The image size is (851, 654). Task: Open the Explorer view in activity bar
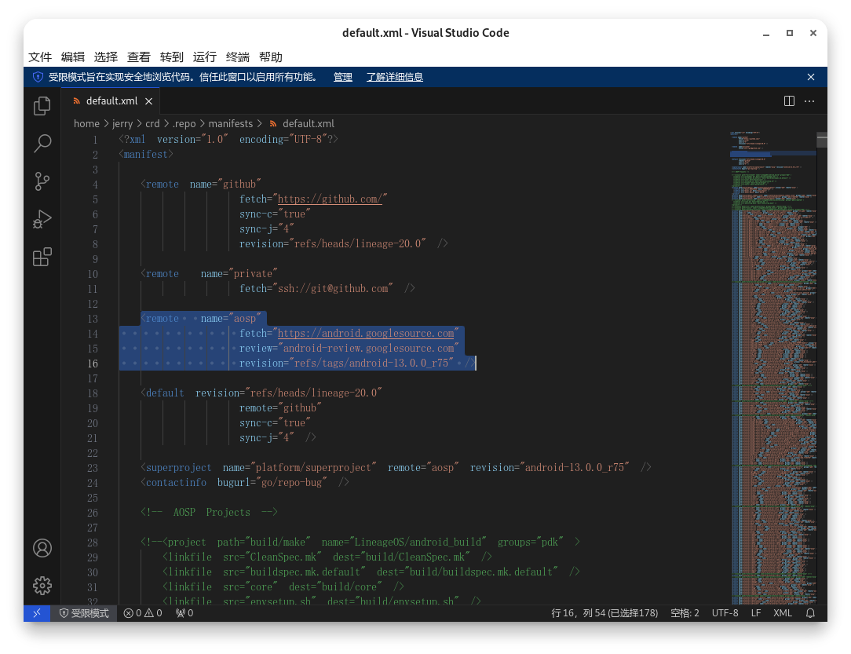pyautogui.click(x=42, y=105)
